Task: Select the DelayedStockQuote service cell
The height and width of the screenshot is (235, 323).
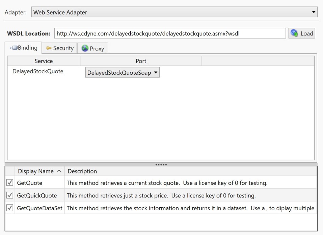Action: pos(38,71)
